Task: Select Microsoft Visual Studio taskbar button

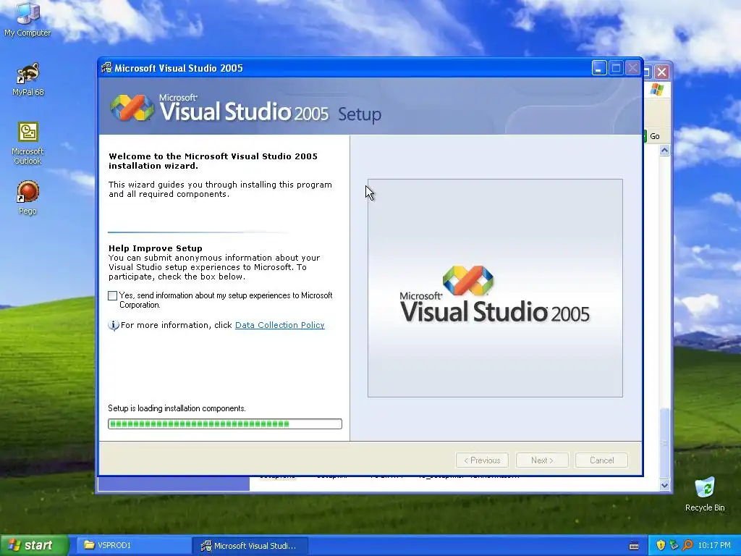Action: [x=250, y=546]
